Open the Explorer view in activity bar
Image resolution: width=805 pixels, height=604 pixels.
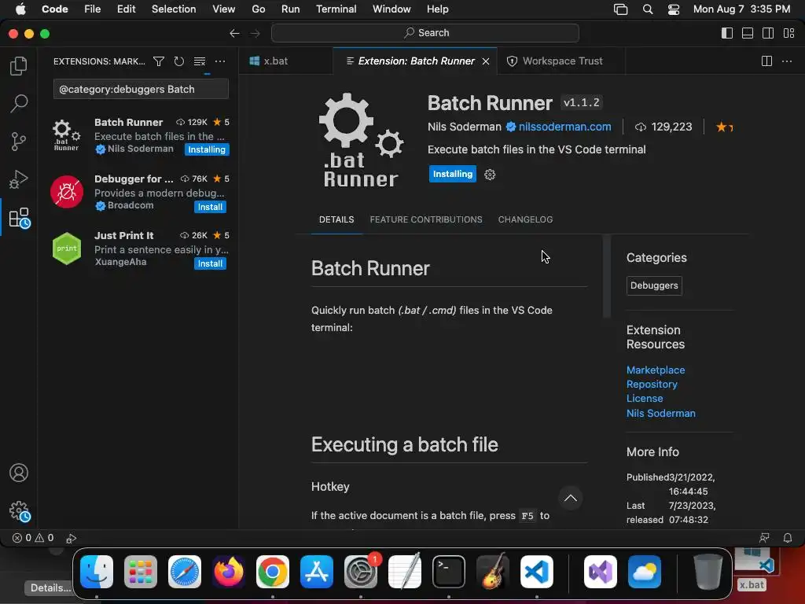pyautogui.click(x=19, y=66)
